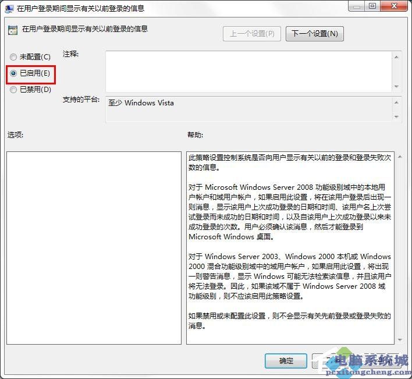Click the 至少 Windows Vista platform text

141,103
